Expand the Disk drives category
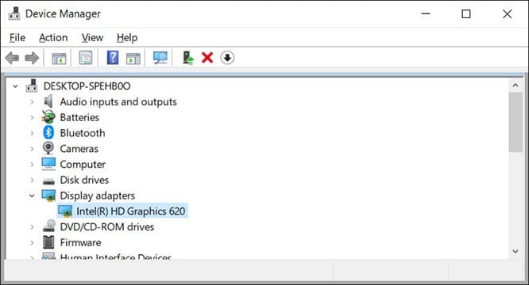 [32, 180]
